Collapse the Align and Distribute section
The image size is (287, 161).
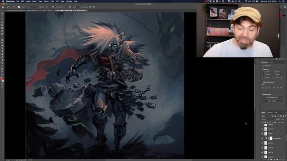pyautogui.click(x=261, y=82)
